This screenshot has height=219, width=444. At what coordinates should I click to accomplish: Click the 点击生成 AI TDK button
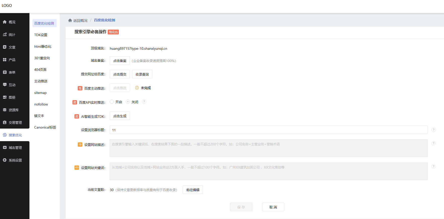[x=120, y=116]
